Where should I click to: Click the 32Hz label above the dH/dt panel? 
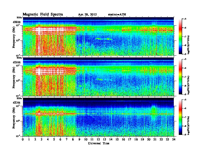tap(19, 18)
